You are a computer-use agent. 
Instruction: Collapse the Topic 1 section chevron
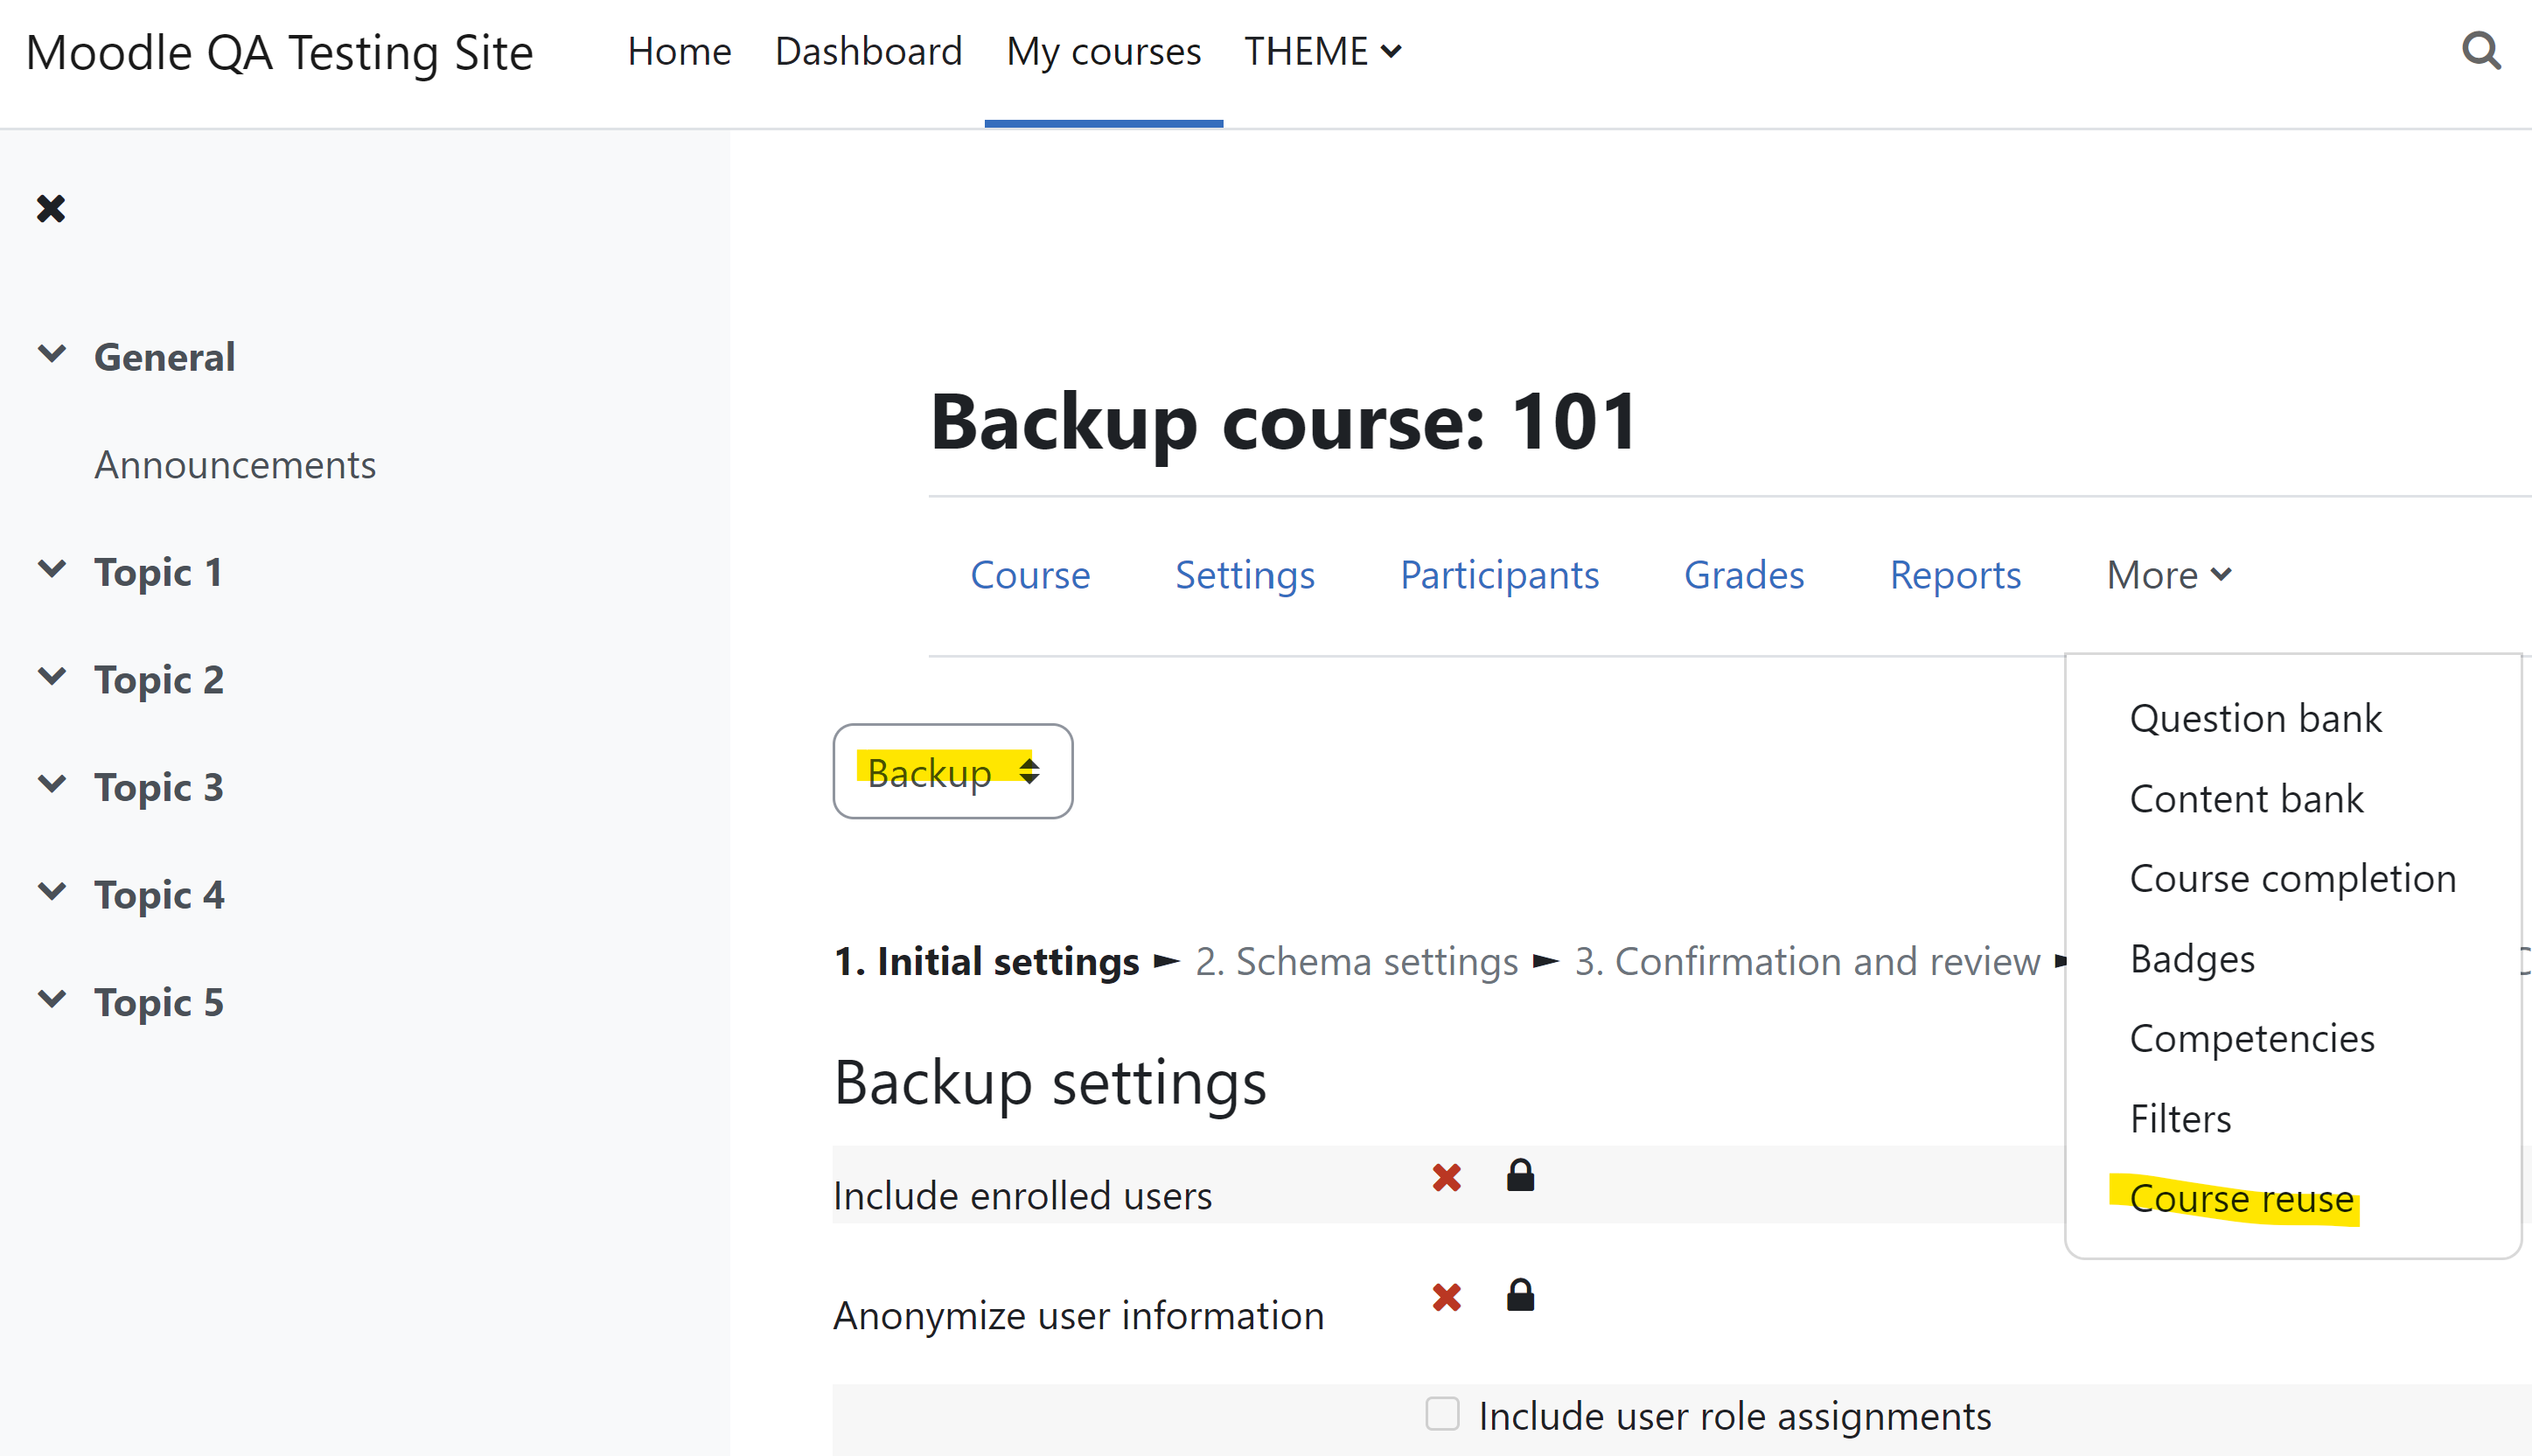pos(52,569)
